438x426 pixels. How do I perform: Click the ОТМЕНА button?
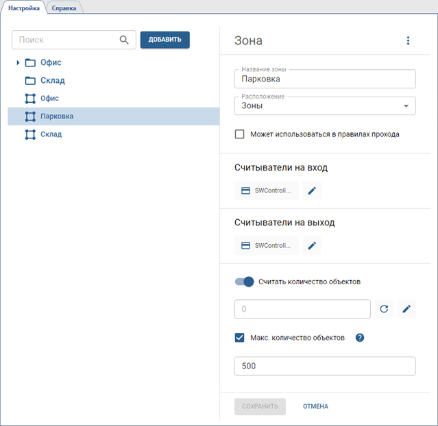click(x=315, y=406)
